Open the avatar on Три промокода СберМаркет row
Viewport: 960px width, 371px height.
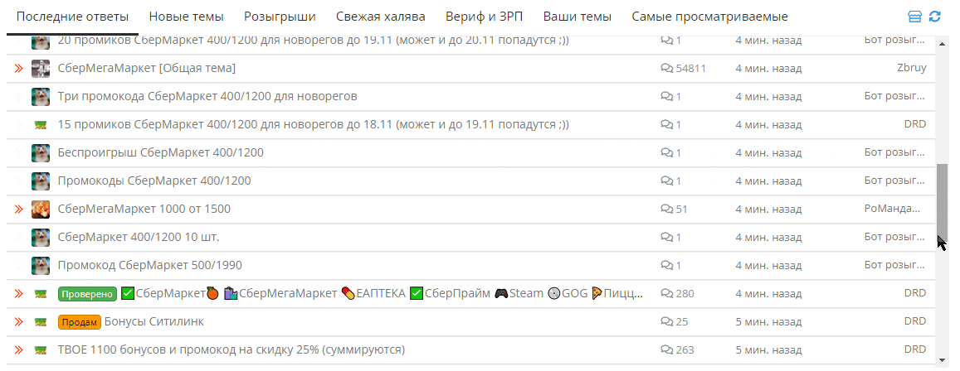pyautogui.click(x=41, y=97)
